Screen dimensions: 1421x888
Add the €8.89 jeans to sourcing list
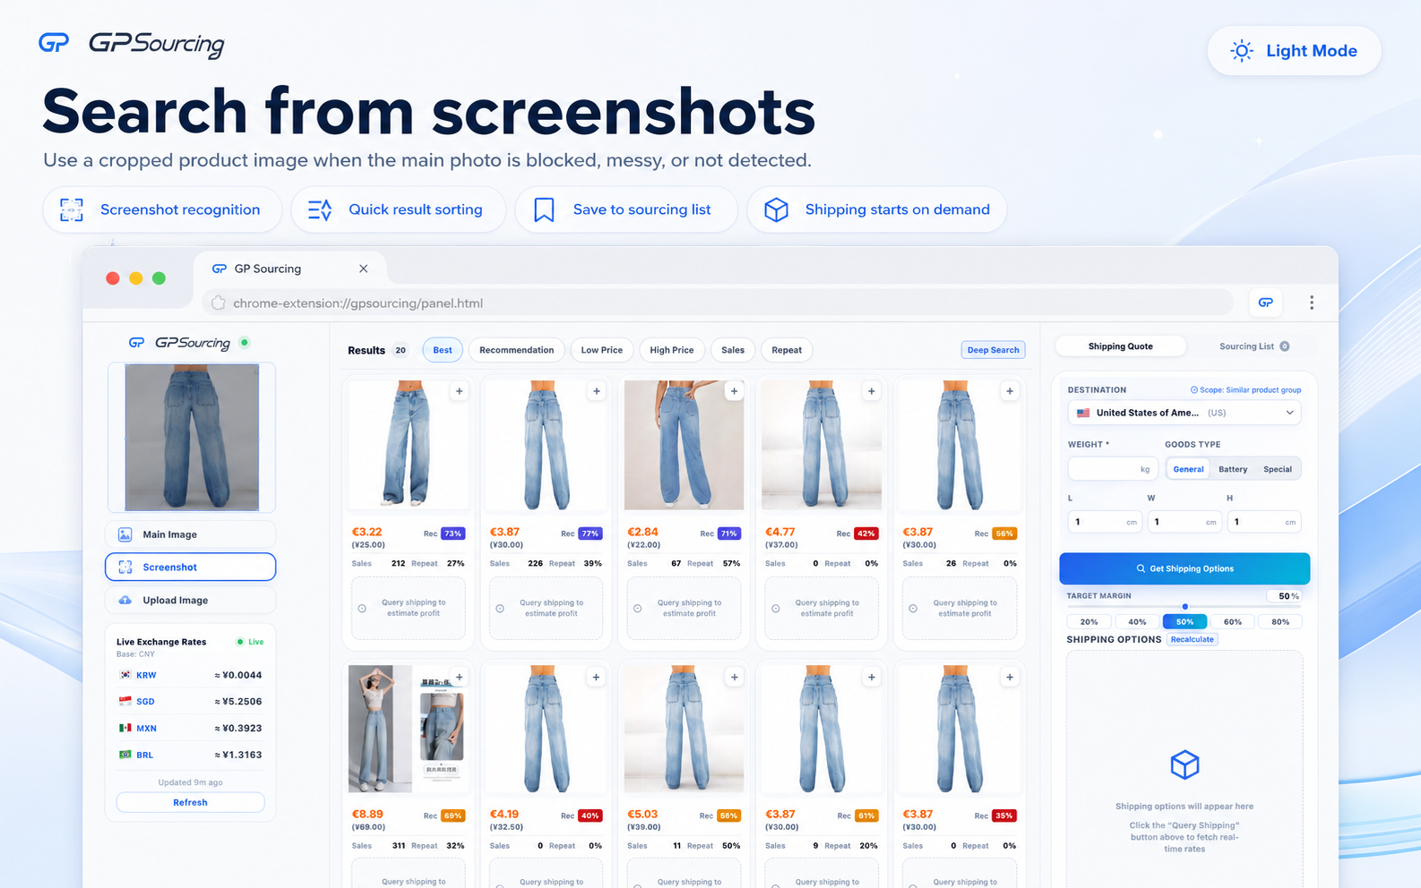pyautogui.click(x=459, y=678)
